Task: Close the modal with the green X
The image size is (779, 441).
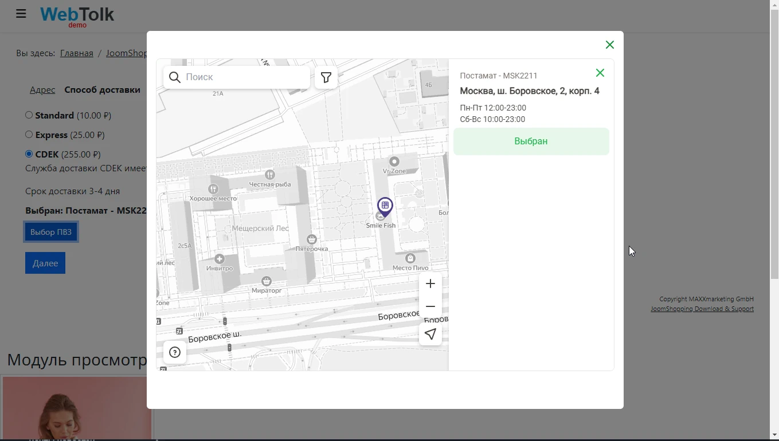Action: (610, 45)
